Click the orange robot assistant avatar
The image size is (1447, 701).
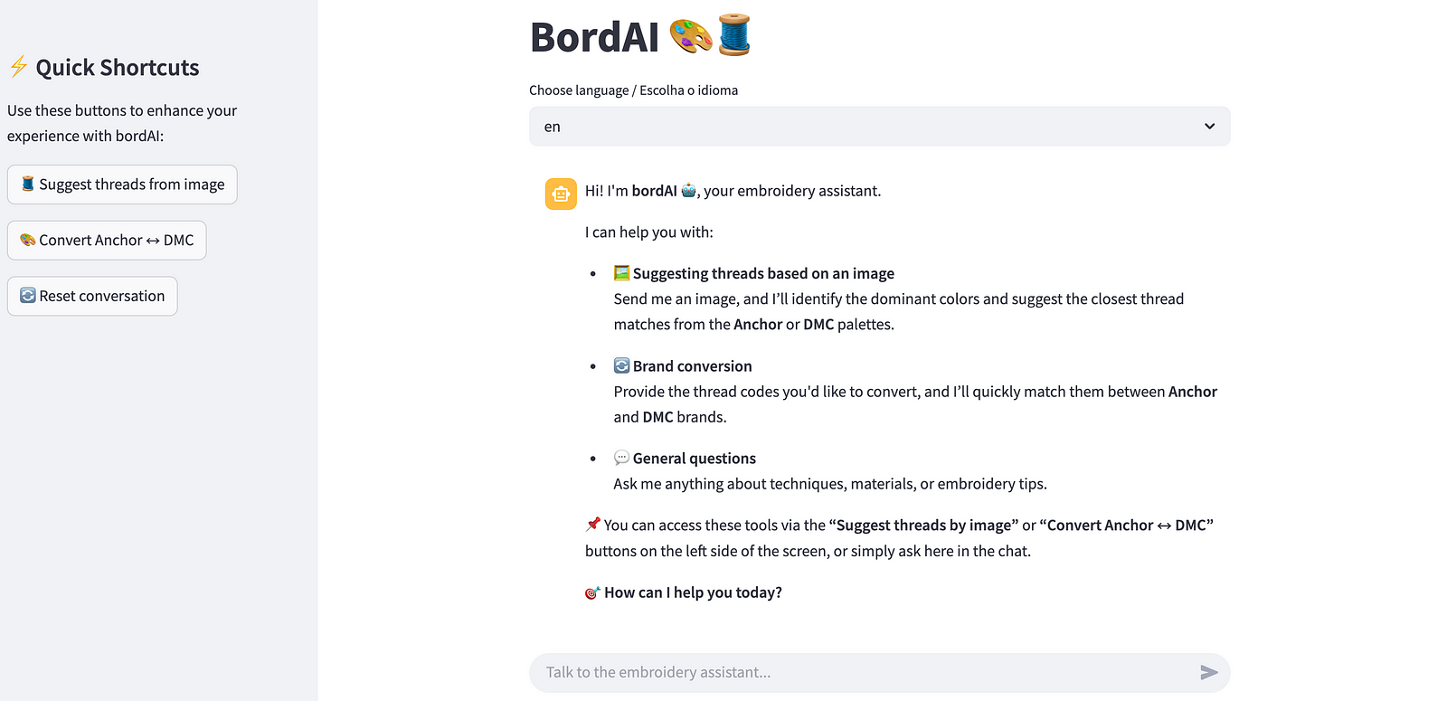click(561, 194)
